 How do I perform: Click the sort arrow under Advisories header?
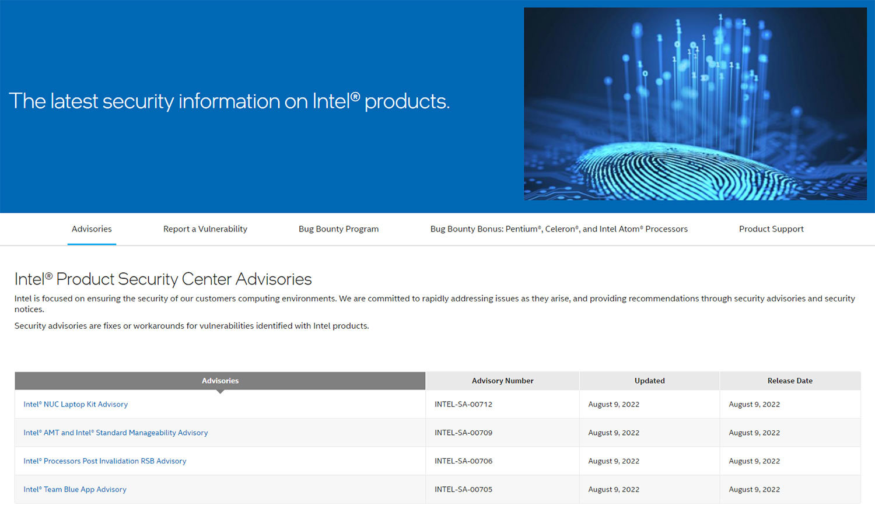tap(220, 392)
